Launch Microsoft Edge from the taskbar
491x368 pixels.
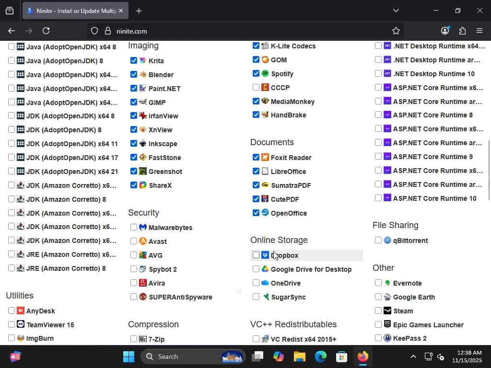click(x=320, y=356)
